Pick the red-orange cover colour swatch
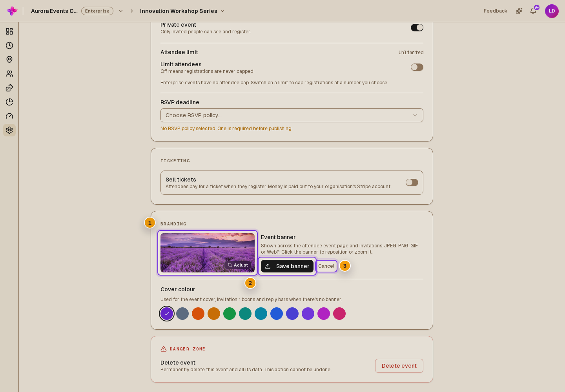The image size is (565, 392). 198,314
